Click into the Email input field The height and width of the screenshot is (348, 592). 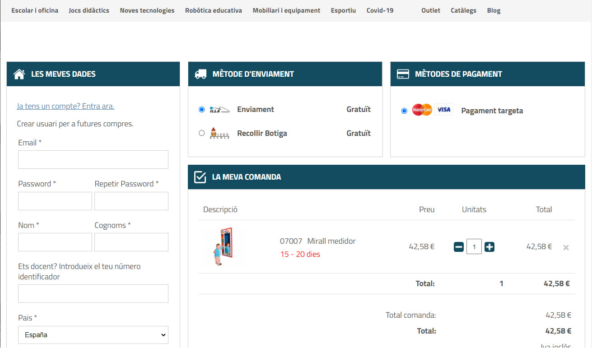[93, 160]
